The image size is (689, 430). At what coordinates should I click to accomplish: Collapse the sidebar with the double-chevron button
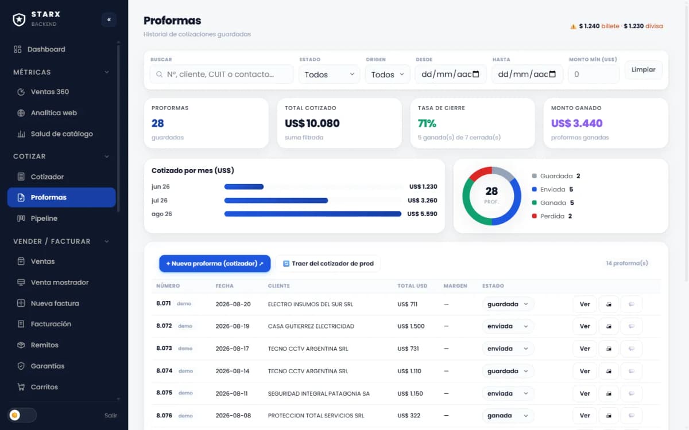coord(109,20)
